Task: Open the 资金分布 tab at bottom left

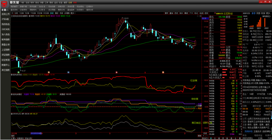Action: (x=28, y=138)
